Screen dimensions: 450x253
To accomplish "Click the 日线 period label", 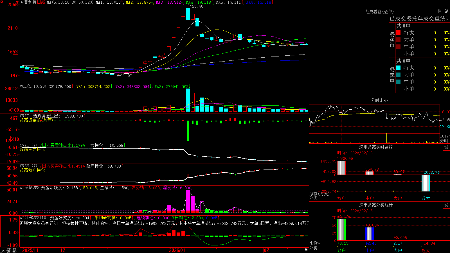I will [x=41, y=2].
